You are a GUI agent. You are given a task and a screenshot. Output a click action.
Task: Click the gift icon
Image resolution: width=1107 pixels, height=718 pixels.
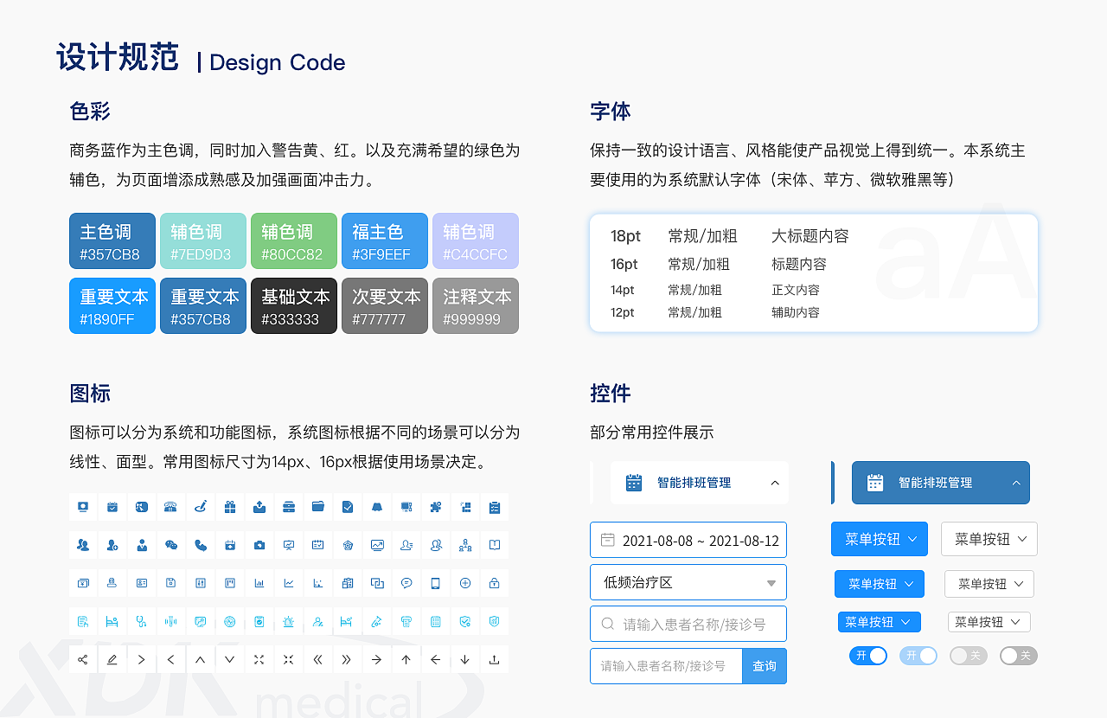[x=229, y=506]
